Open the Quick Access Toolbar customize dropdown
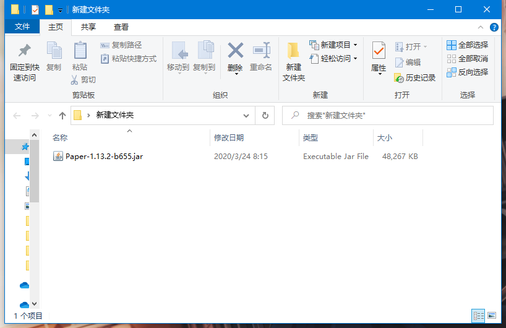 (x=60, y=11)
